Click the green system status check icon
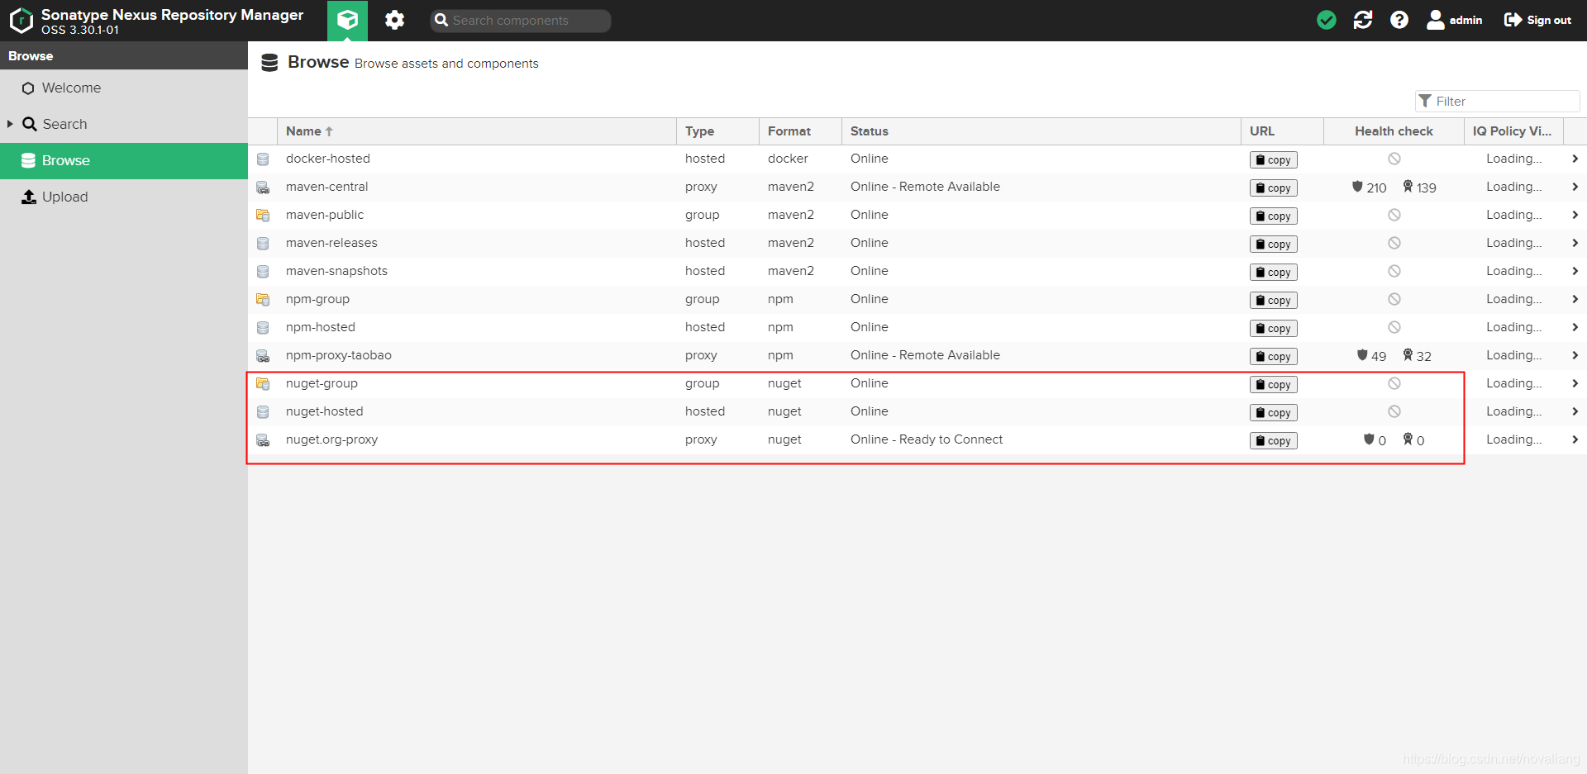 pyautogui.click(x=1327, y=20)
